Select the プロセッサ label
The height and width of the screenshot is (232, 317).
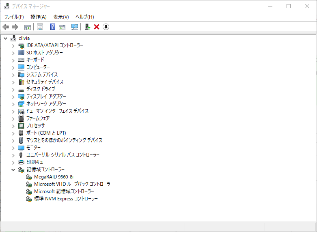tap(36, 125)
